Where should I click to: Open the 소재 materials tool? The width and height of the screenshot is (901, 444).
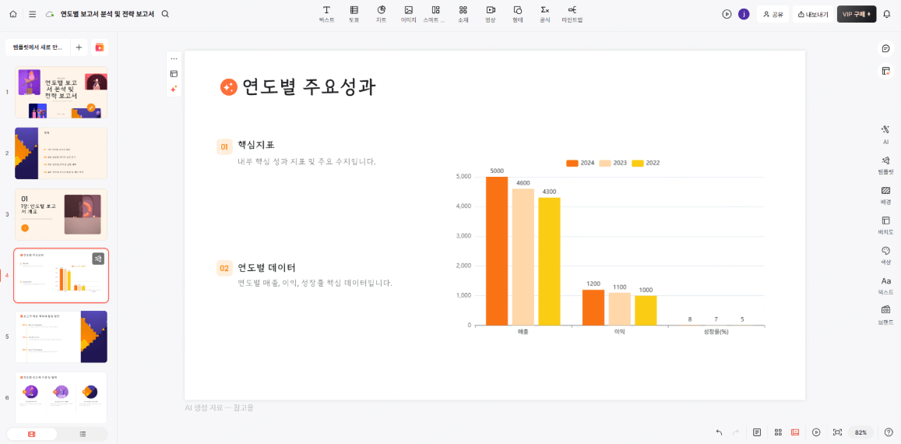463,14
